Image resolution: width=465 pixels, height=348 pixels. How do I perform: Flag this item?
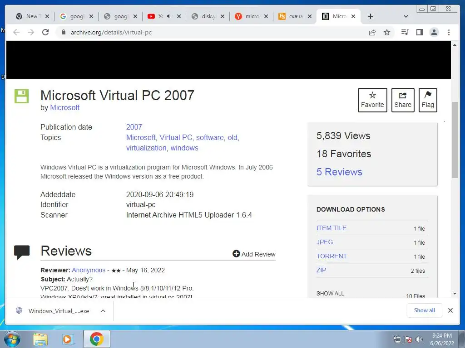(428, 100)
